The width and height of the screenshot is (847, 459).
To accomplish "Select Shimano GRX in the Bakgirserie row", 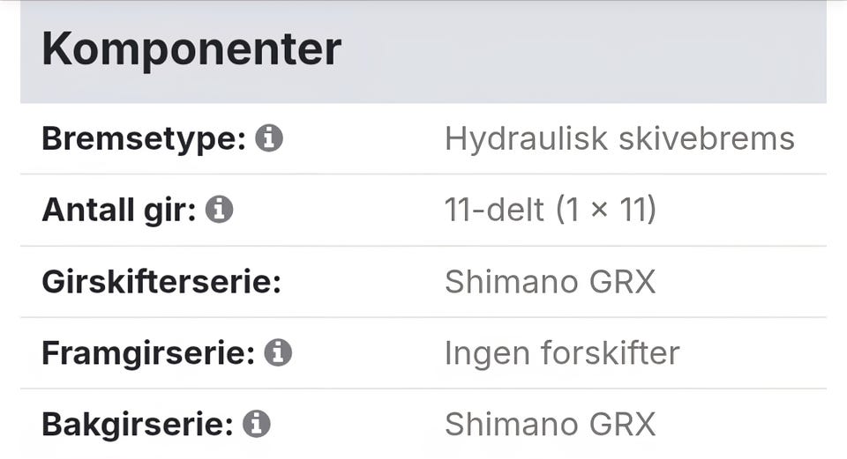I will click(x=551, y=424).
